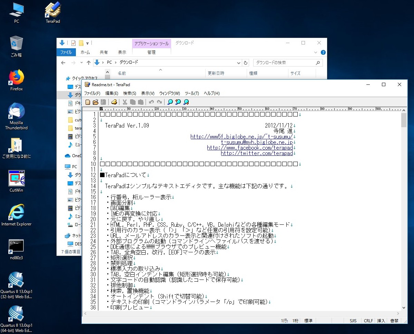The width and height of the screenshot is (414, 334).
Task: Click the Print icon in TeraPad toolbar
Action: point(114,102)
